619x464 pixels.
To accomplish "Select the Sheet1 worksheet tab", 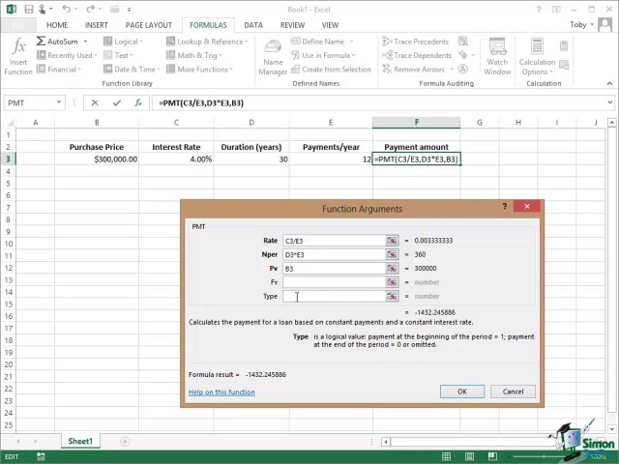I will pyautogui.click(x=79, y=442).
